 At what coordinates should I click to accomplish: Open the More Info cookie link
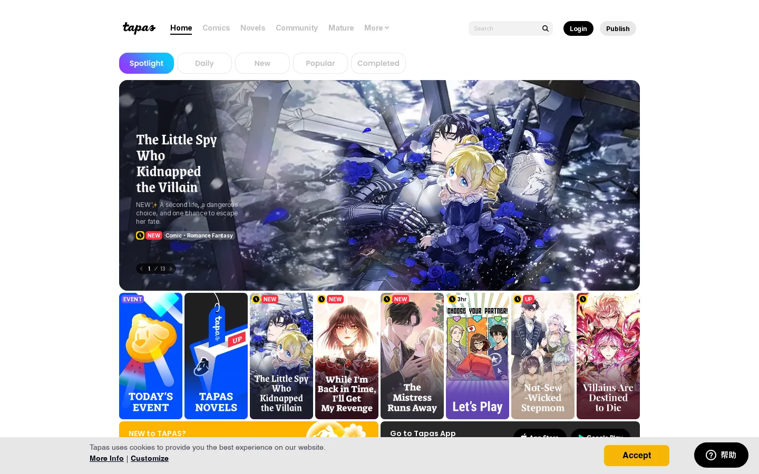tap(106, 458)
